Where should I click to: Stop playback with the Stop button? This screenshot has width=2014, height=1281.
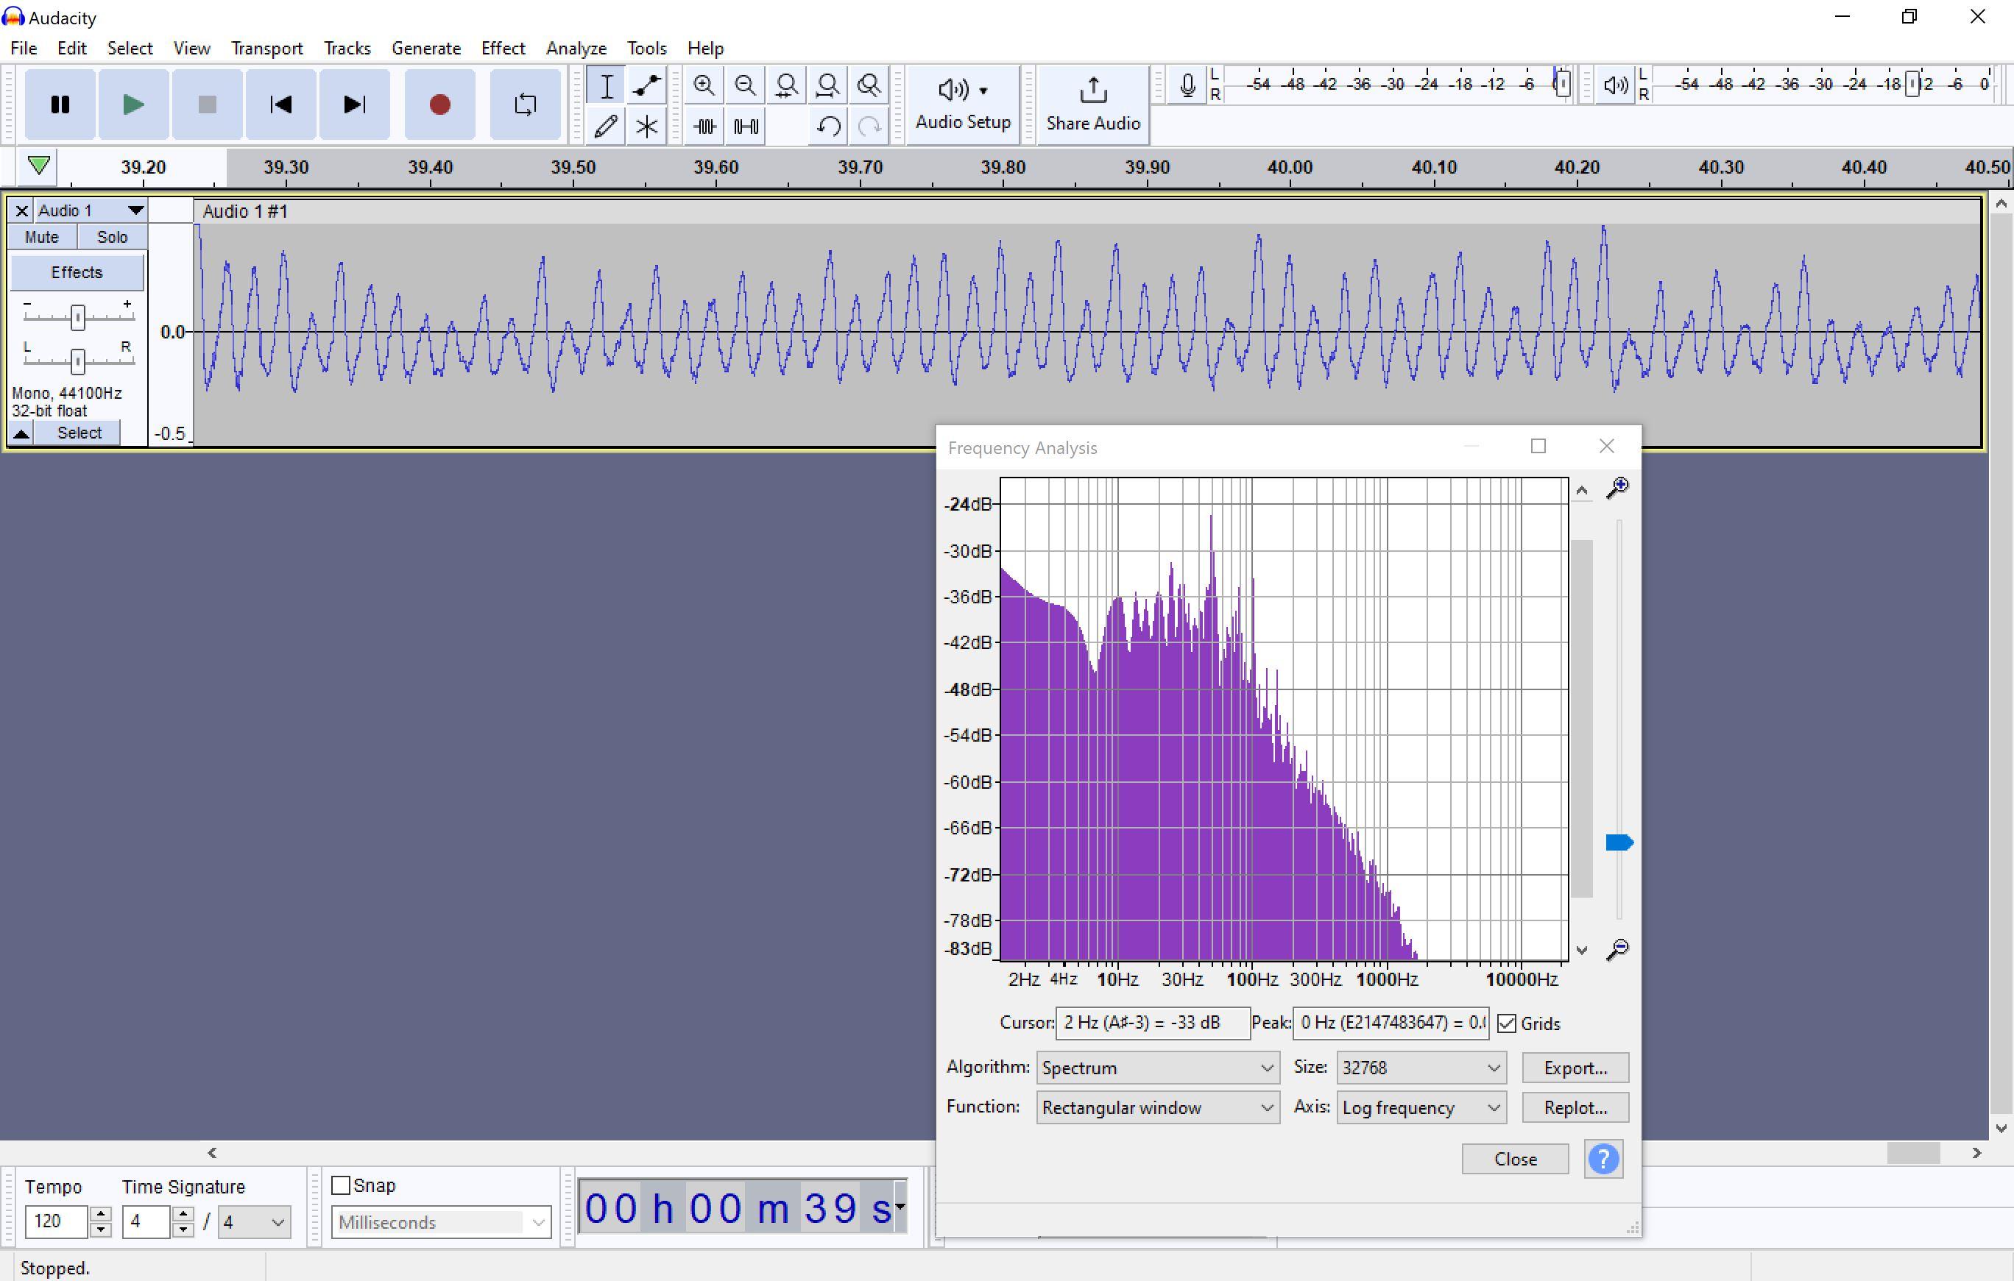click(208, 104)
